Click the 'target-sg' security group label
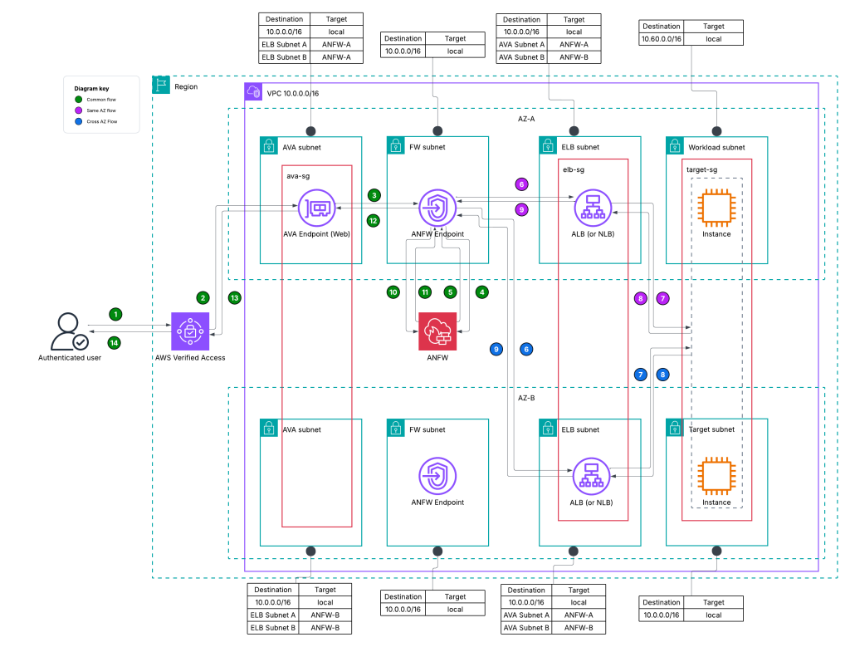The width and height of the screenshot is (850, 647). pos(702,169)
